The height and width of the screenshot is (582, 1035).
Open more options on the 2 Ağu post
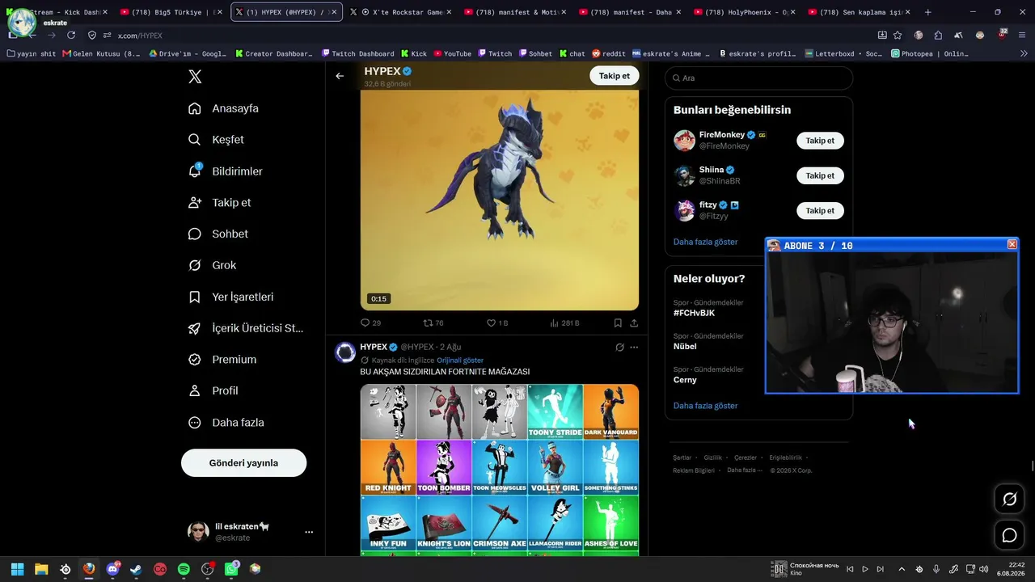pos(634,348)
